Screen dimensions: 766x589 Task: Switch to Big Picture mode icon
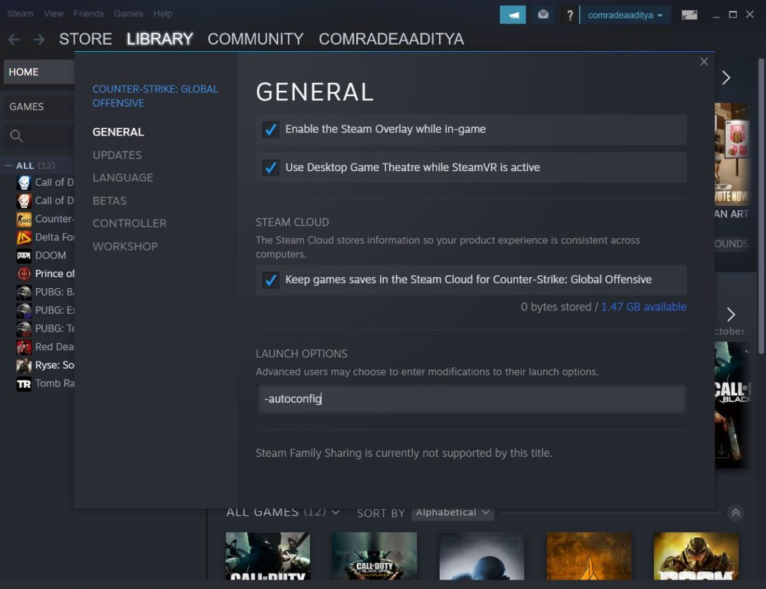(x=689, y=15)
